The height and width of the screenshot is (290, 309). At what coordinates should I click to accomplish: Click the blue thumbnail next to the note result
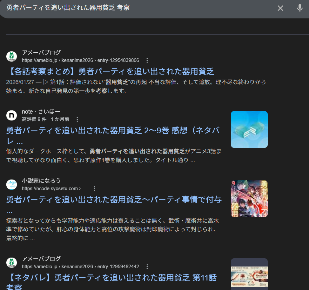tap(249, 129)
